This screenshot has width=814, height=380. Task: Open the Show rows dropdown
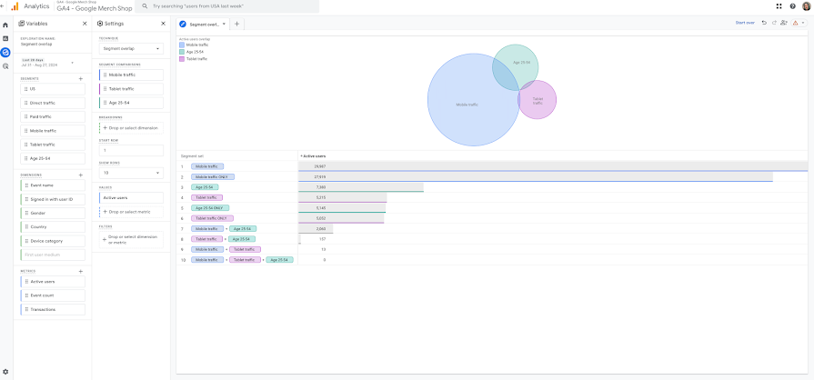pos(131,173)
